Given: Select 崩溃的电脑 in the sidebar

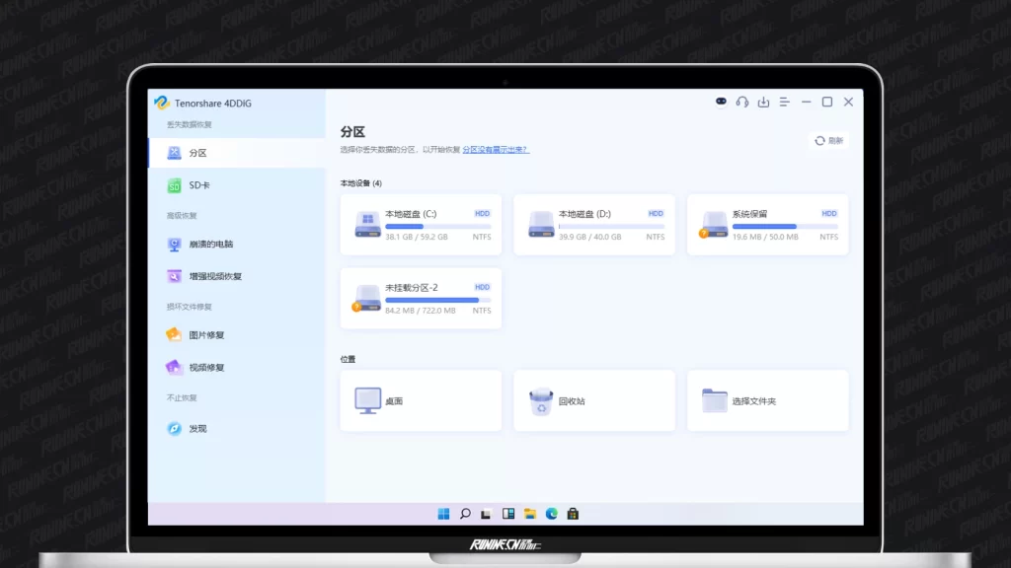Looking at the screenshot, I should (x=210, y=244).
